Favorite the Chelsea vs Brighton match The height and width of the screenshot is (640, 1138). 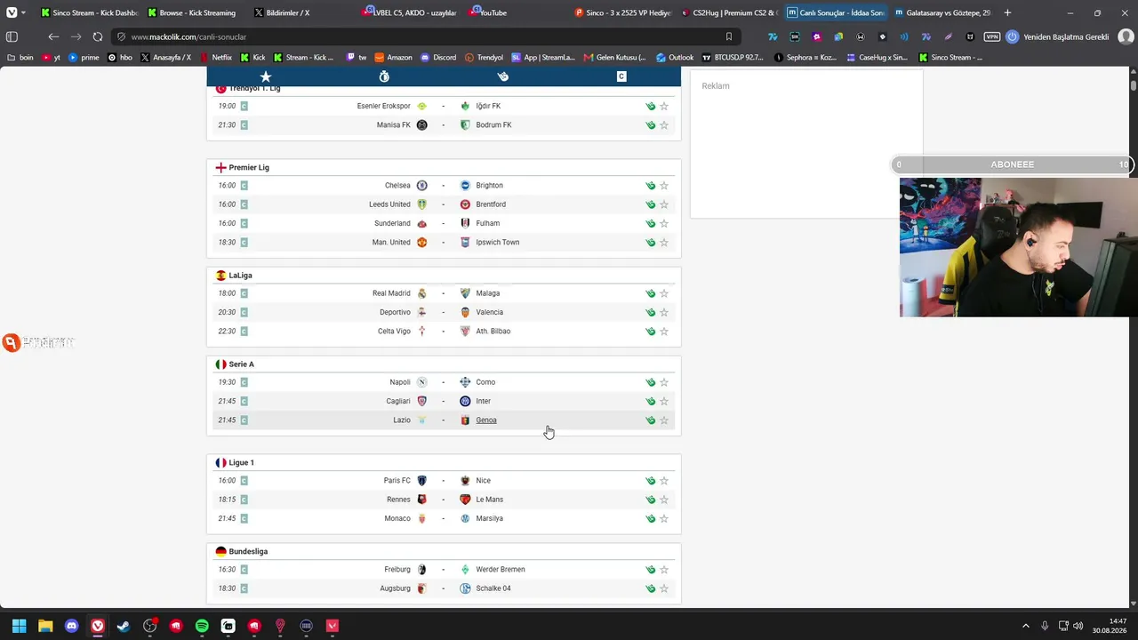[664, 186]
